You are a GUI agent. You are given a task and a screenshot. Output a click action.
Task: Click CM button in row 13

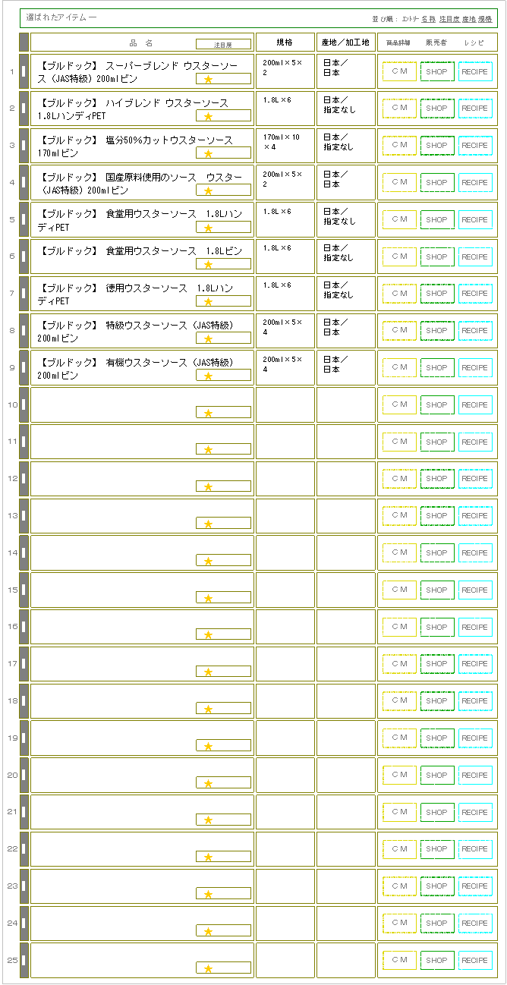[399, 516]
